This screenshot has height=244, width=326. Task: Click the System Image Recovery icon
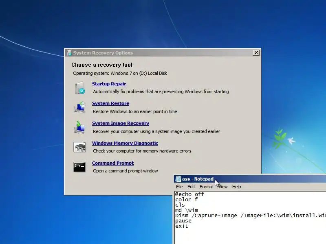tap(79, 127)
